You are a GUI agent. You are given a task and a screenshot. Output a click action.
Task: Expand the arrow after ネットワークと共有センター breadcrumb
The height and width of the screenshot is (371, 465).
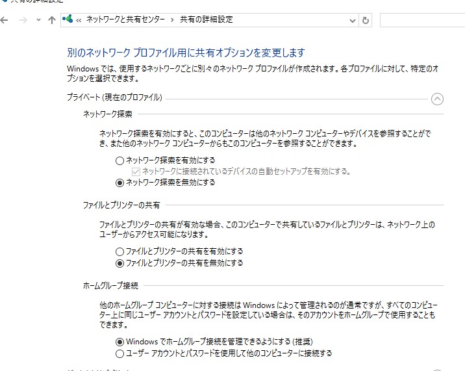[172, 20]
